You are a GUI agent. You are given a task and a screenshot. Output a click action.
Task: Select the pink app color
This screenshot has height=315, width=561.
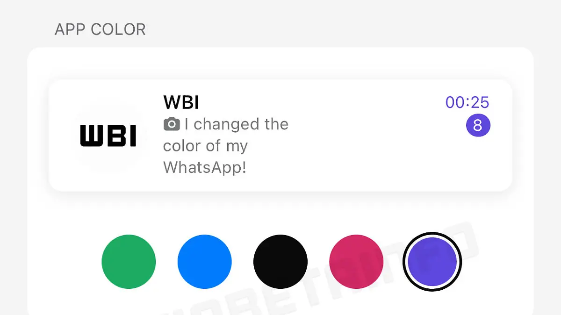pos(356,262)
